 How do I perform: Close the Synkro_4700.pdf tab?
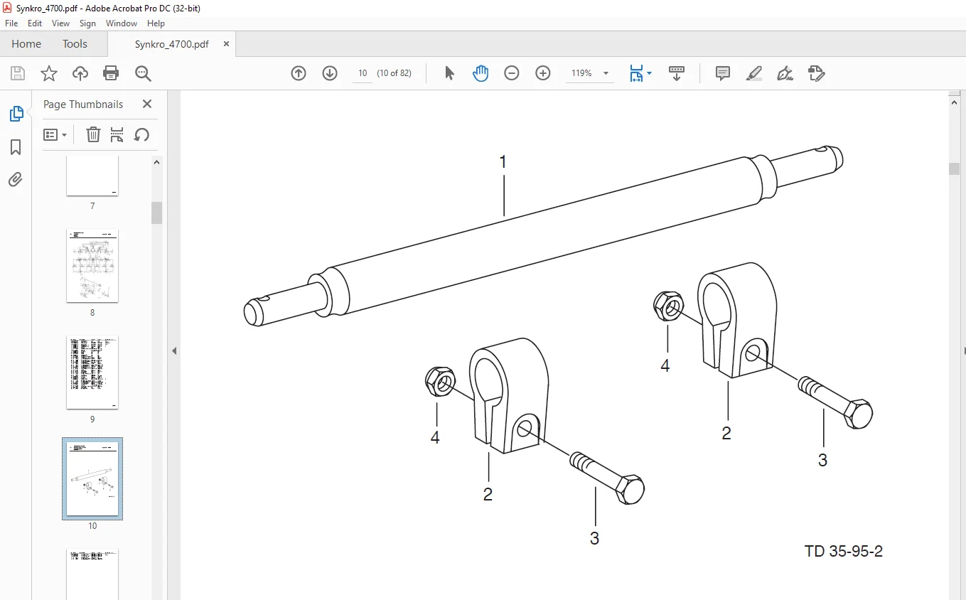pyautogui.click(x=226, y=44)
